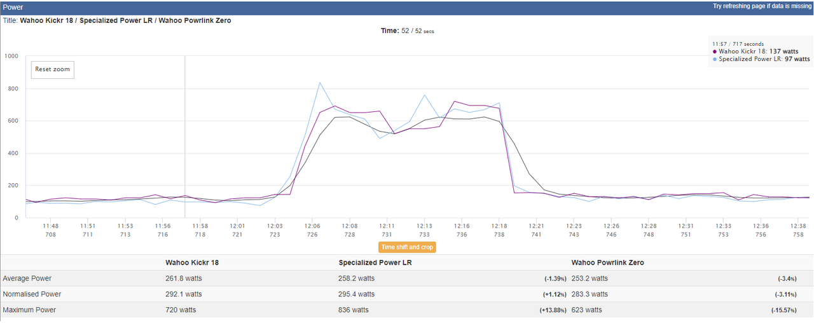Screen dimensions: 814x323
Task: Click the x-axis tick labeled 12:18 738
Action: (x=499, y=230)
